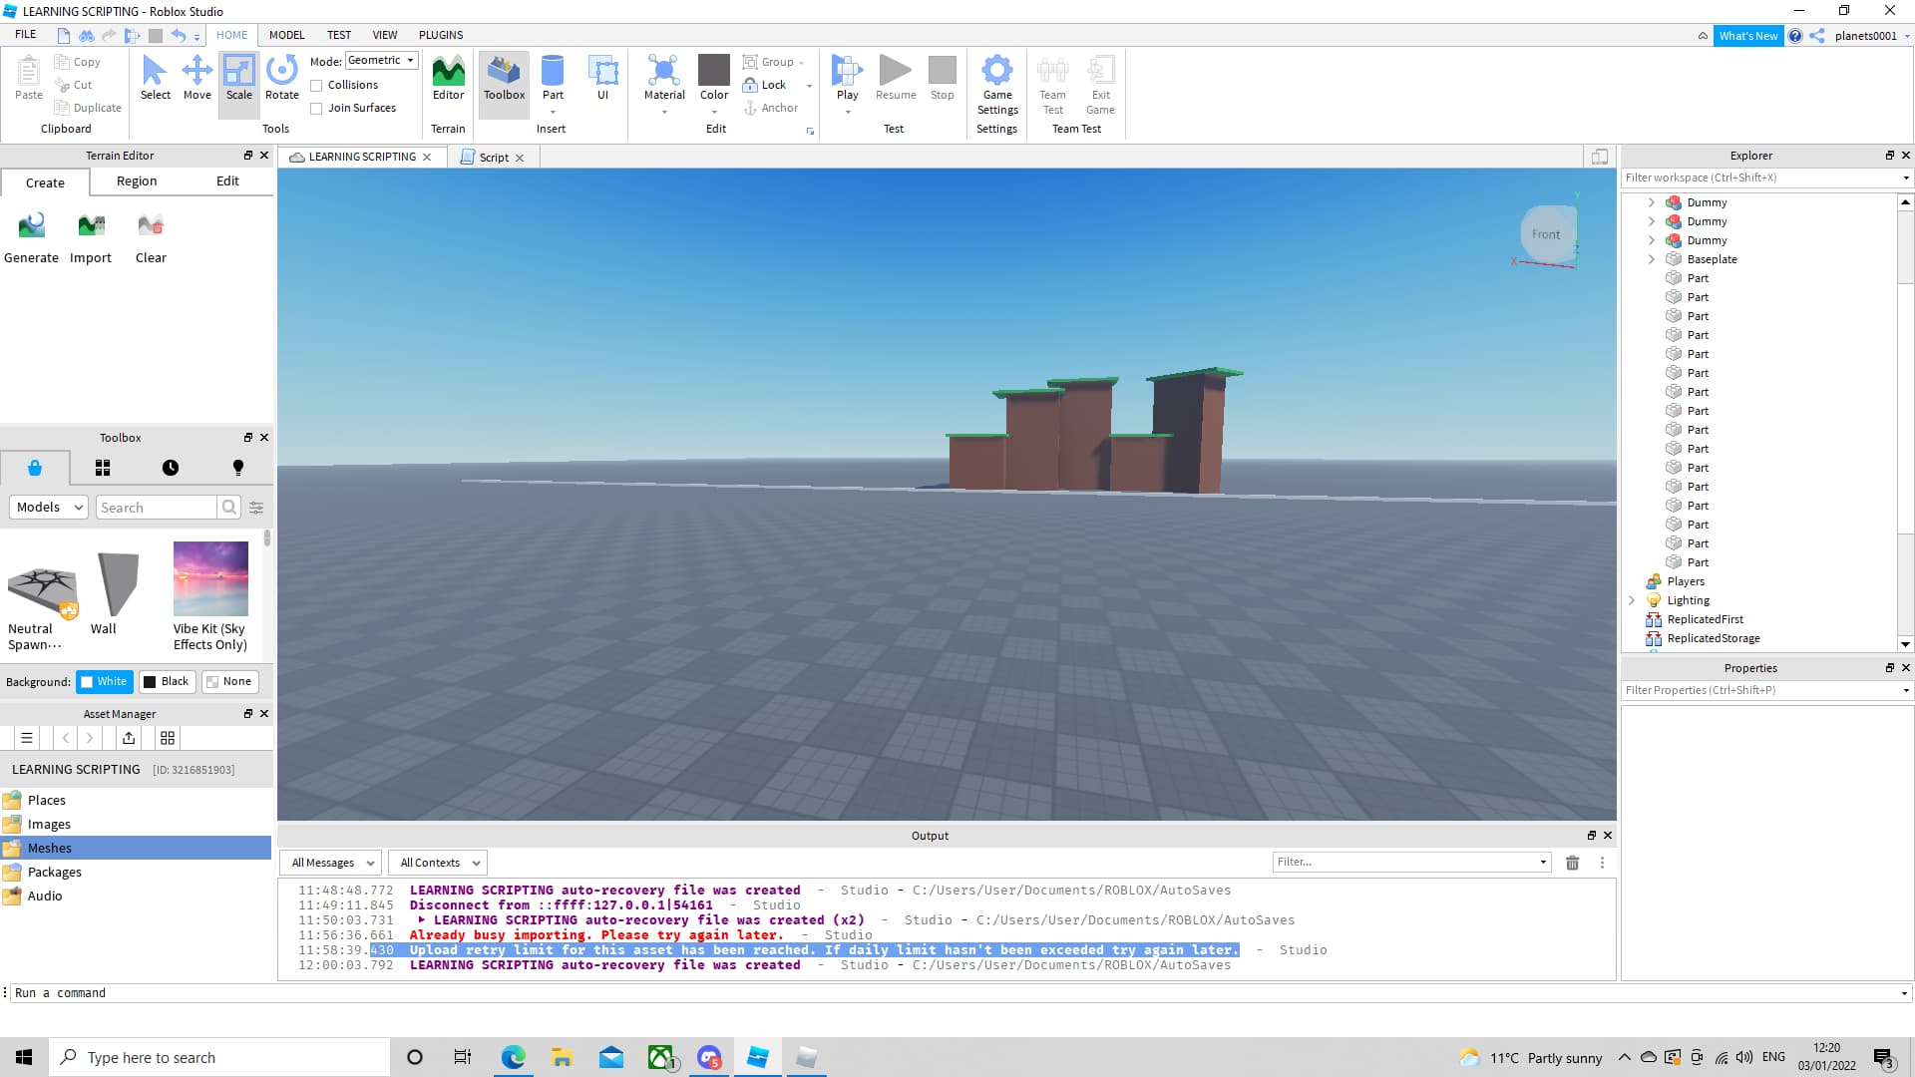Viewport: 1915px width, 1077px height.
Task: Set toolbox background to None
Action: 229,682
